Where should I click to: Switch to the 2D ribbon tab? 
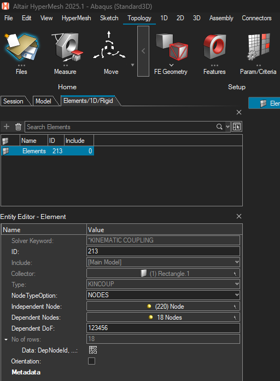(180, 18)
